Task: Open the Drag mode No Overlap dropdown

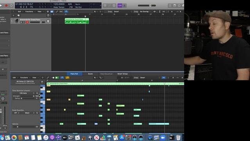Action: [145, 11]
